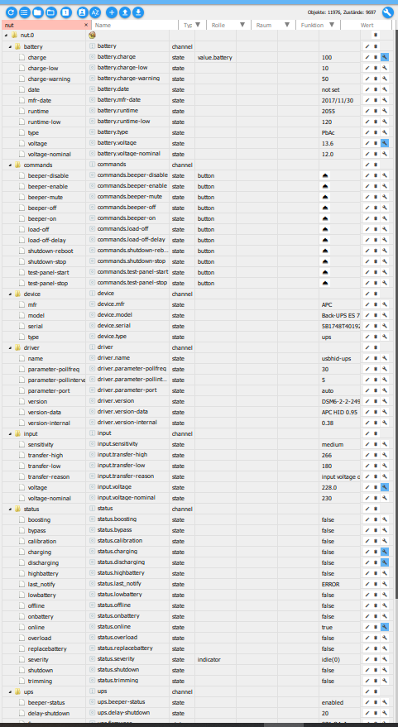The image size is (398, 727).
Task: Open the Raum filter dropdown
Action: pos(286,25)
